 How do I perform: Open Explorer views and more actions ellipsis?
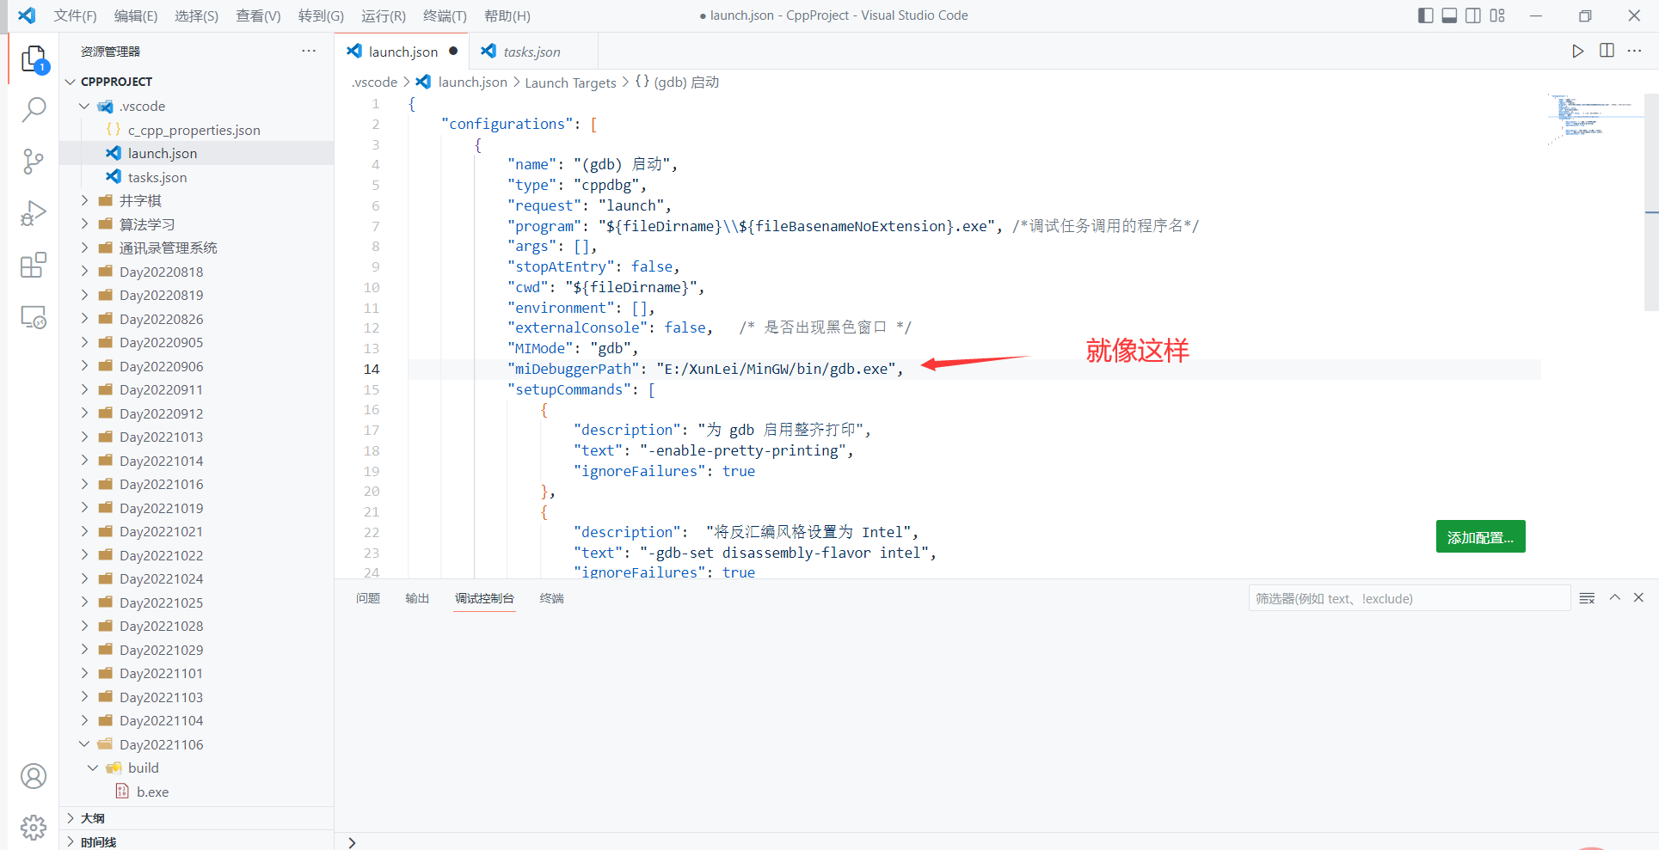point(309,51)
